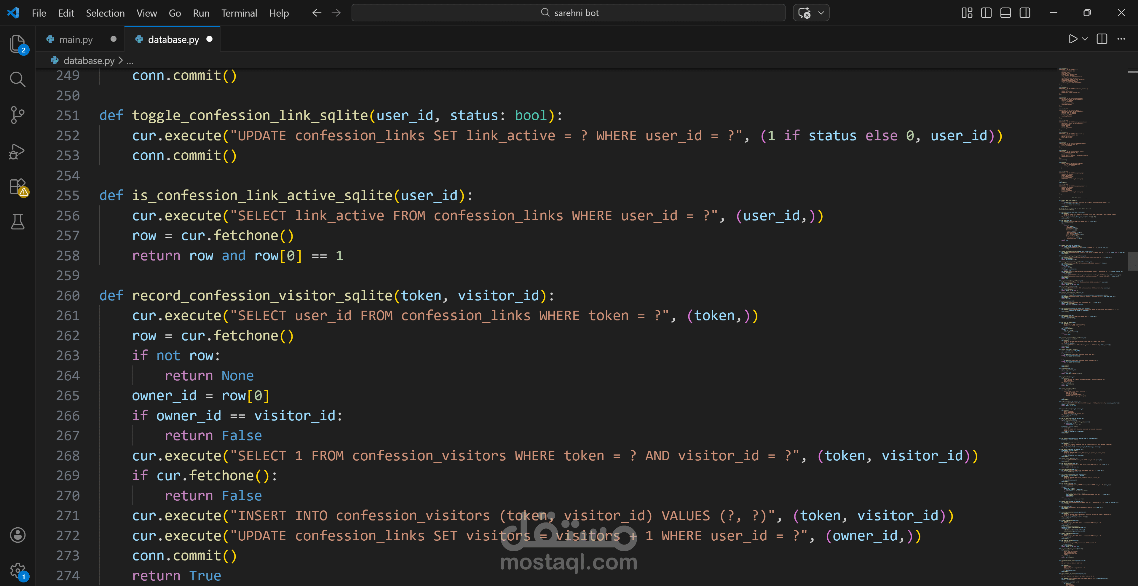Viewport: 1138px width, 586px height.
Task: Click database.py in the breadcrumb
Action: point(89,60)
